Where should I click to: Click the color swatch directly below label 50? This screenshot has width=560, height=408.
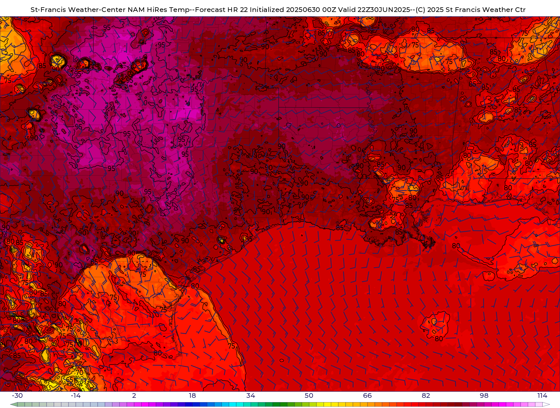point(313,405)
